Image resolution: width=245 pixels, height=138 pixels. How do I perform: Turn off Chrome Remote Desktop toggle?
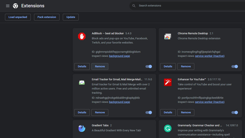235,66
